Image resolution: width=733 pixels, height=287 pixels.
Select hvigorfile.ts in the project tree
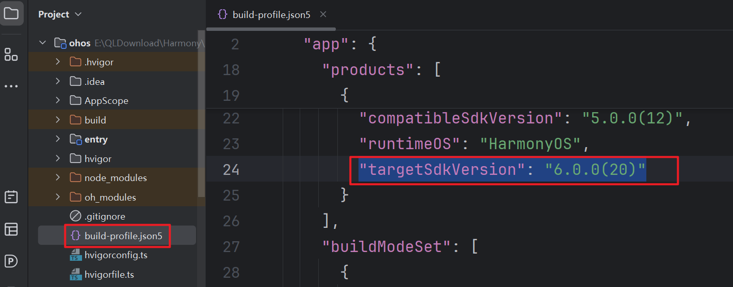(x=109, y=275)
